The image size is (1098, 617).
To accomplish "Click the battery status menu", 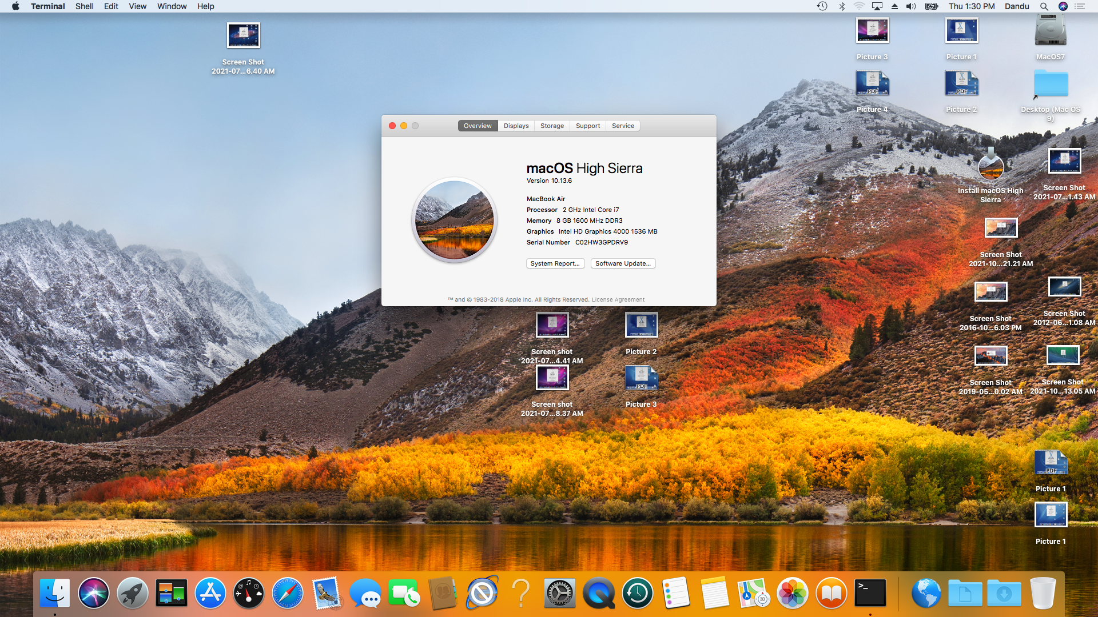I will pos(932,6).
